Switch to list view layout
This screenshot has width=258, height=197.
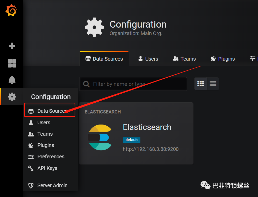click(x=213, y=84)
